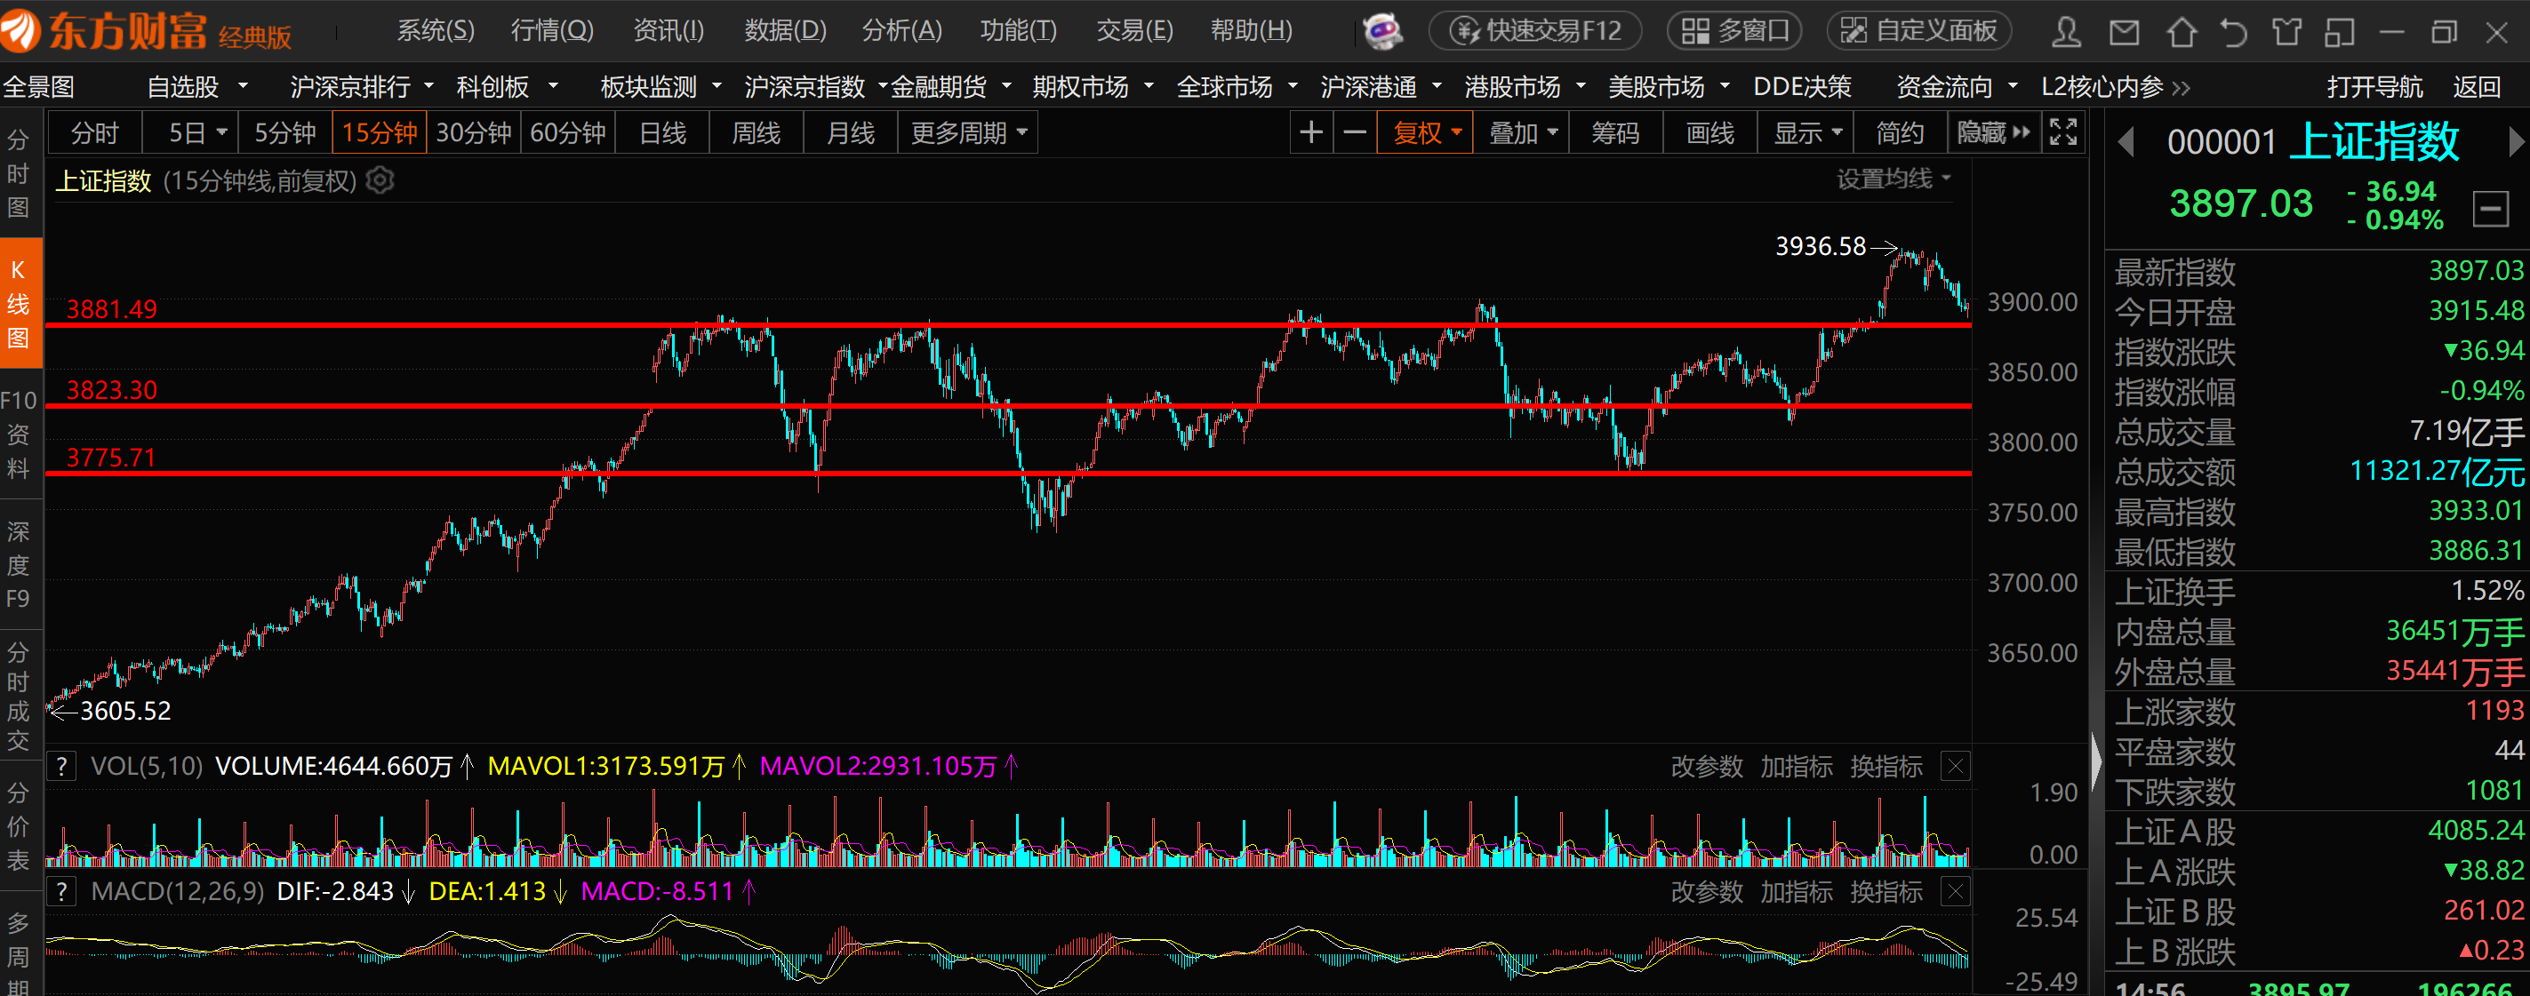Image resolution: width=2530 pixels, height=996 pixels.
Task: Open chart settings gear beside 上证指数
Action: [380, 180]
